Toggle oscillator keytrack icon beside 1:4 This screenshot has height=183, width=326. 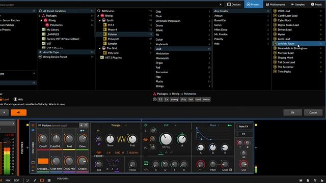(99, 152)
